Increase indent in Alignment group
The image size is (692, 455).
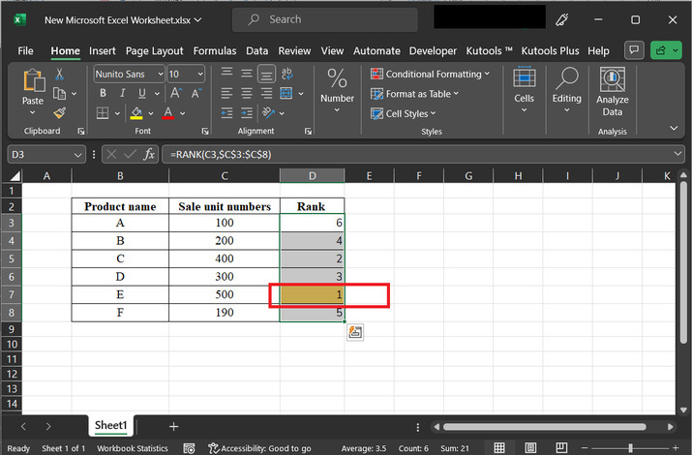pyautogui.click(x=247, y=113)
